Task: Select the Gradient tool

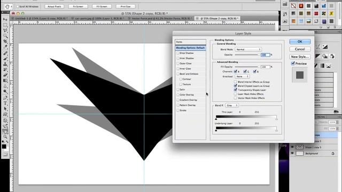Action: pos(5,81)
